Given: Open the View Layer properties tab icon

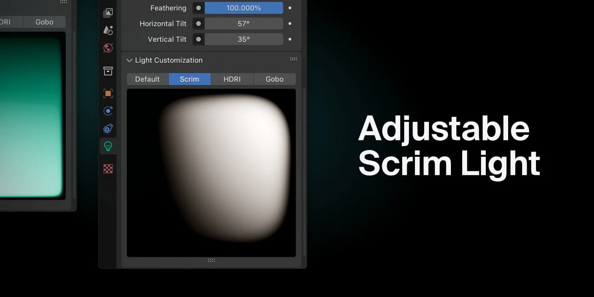Looking at the screenshot, I should 108,13.
